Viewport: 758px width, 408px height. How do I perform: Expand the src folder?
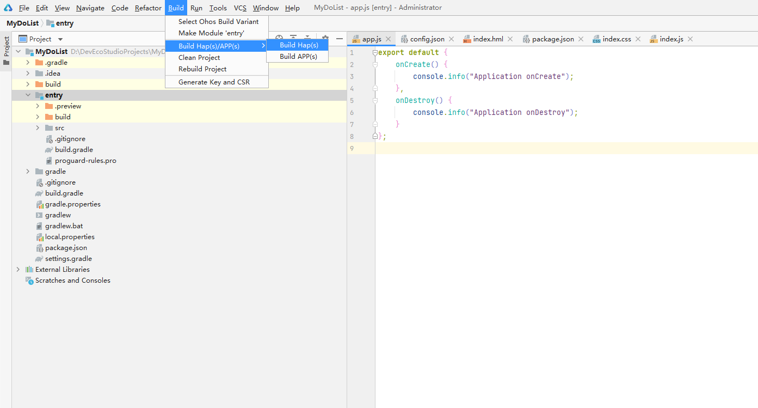pos(38,128)
